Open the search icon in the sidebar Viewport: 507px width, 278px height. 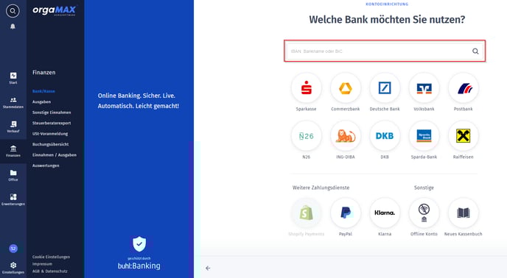pos(13,11)
